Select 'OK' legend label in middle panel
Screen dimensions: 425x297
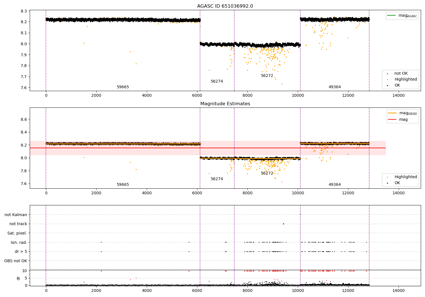397,183
